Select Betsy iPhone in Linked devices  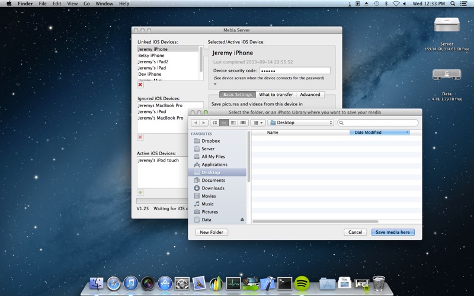coord(168,55)
